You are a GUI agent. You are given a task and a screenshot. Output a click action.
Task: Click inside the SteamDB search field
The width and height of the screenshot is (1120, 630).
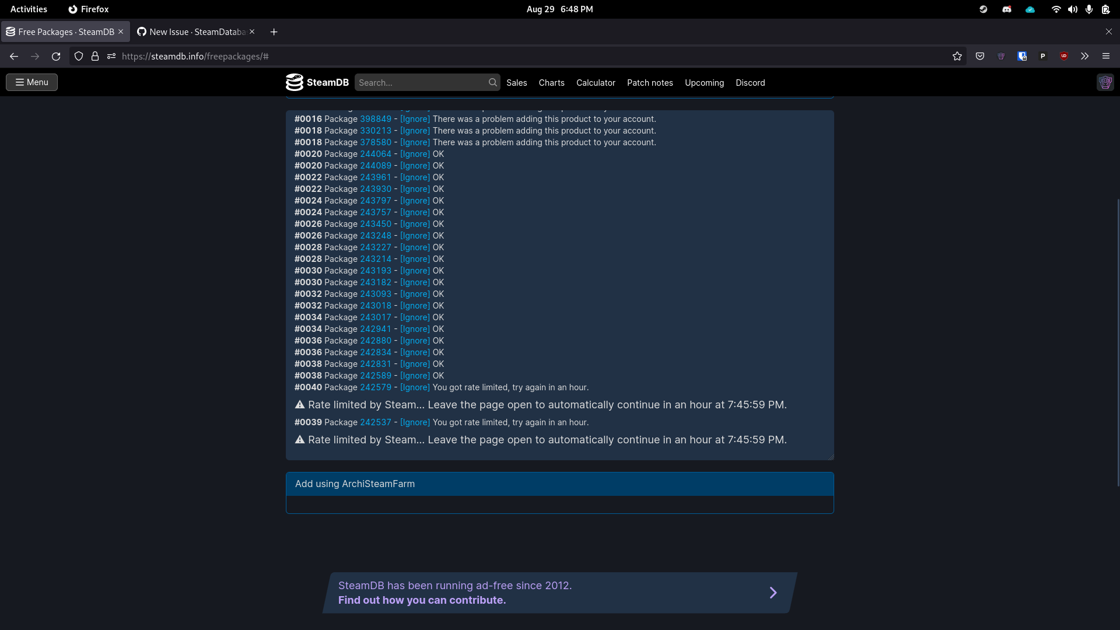420,82
